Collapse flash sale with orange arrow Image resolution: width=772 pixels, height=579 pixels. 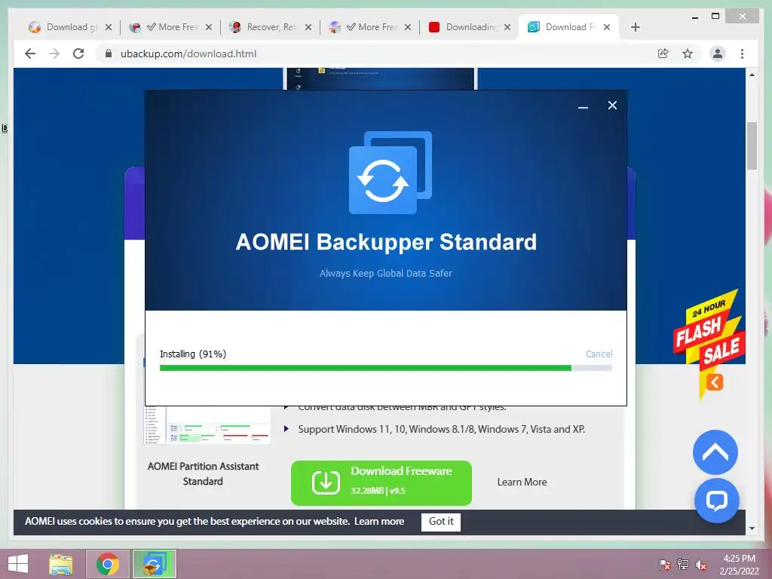[715, 382]
